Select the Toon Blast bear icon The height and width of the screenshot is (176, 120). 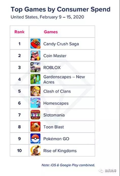click(35, 127)
